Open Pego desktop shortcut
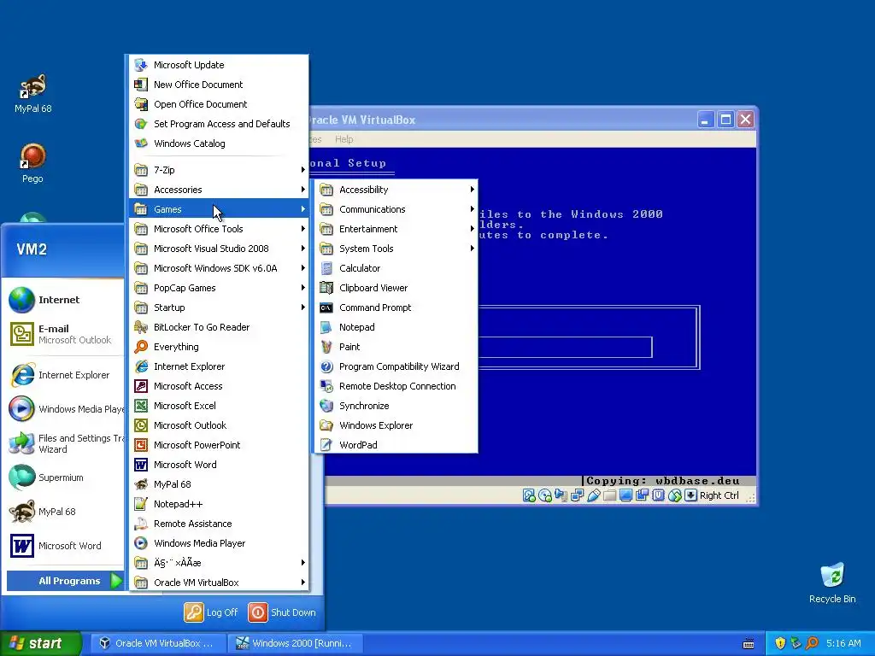The height and width of the screenshot is (656, 875). [32, 163]
